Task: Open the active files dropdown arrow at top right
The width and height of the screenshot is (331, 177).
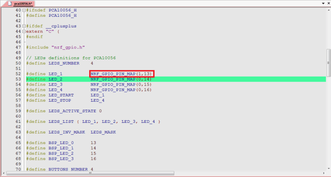Action: tap(323, 4)
